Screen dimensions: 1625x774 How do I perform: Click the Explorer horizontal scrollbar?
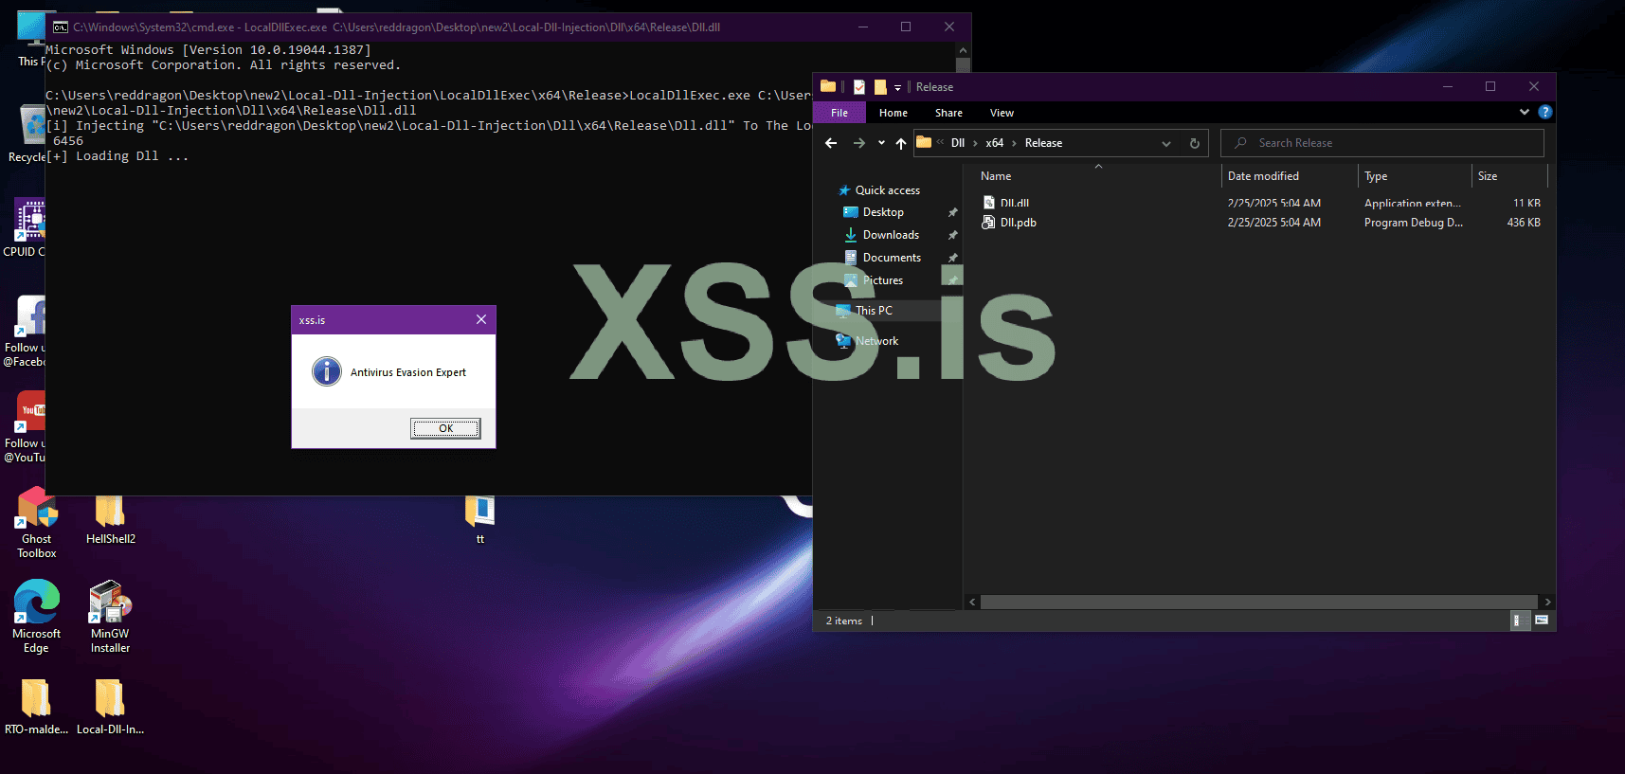pyautogui.click(x=1258, y=602)
